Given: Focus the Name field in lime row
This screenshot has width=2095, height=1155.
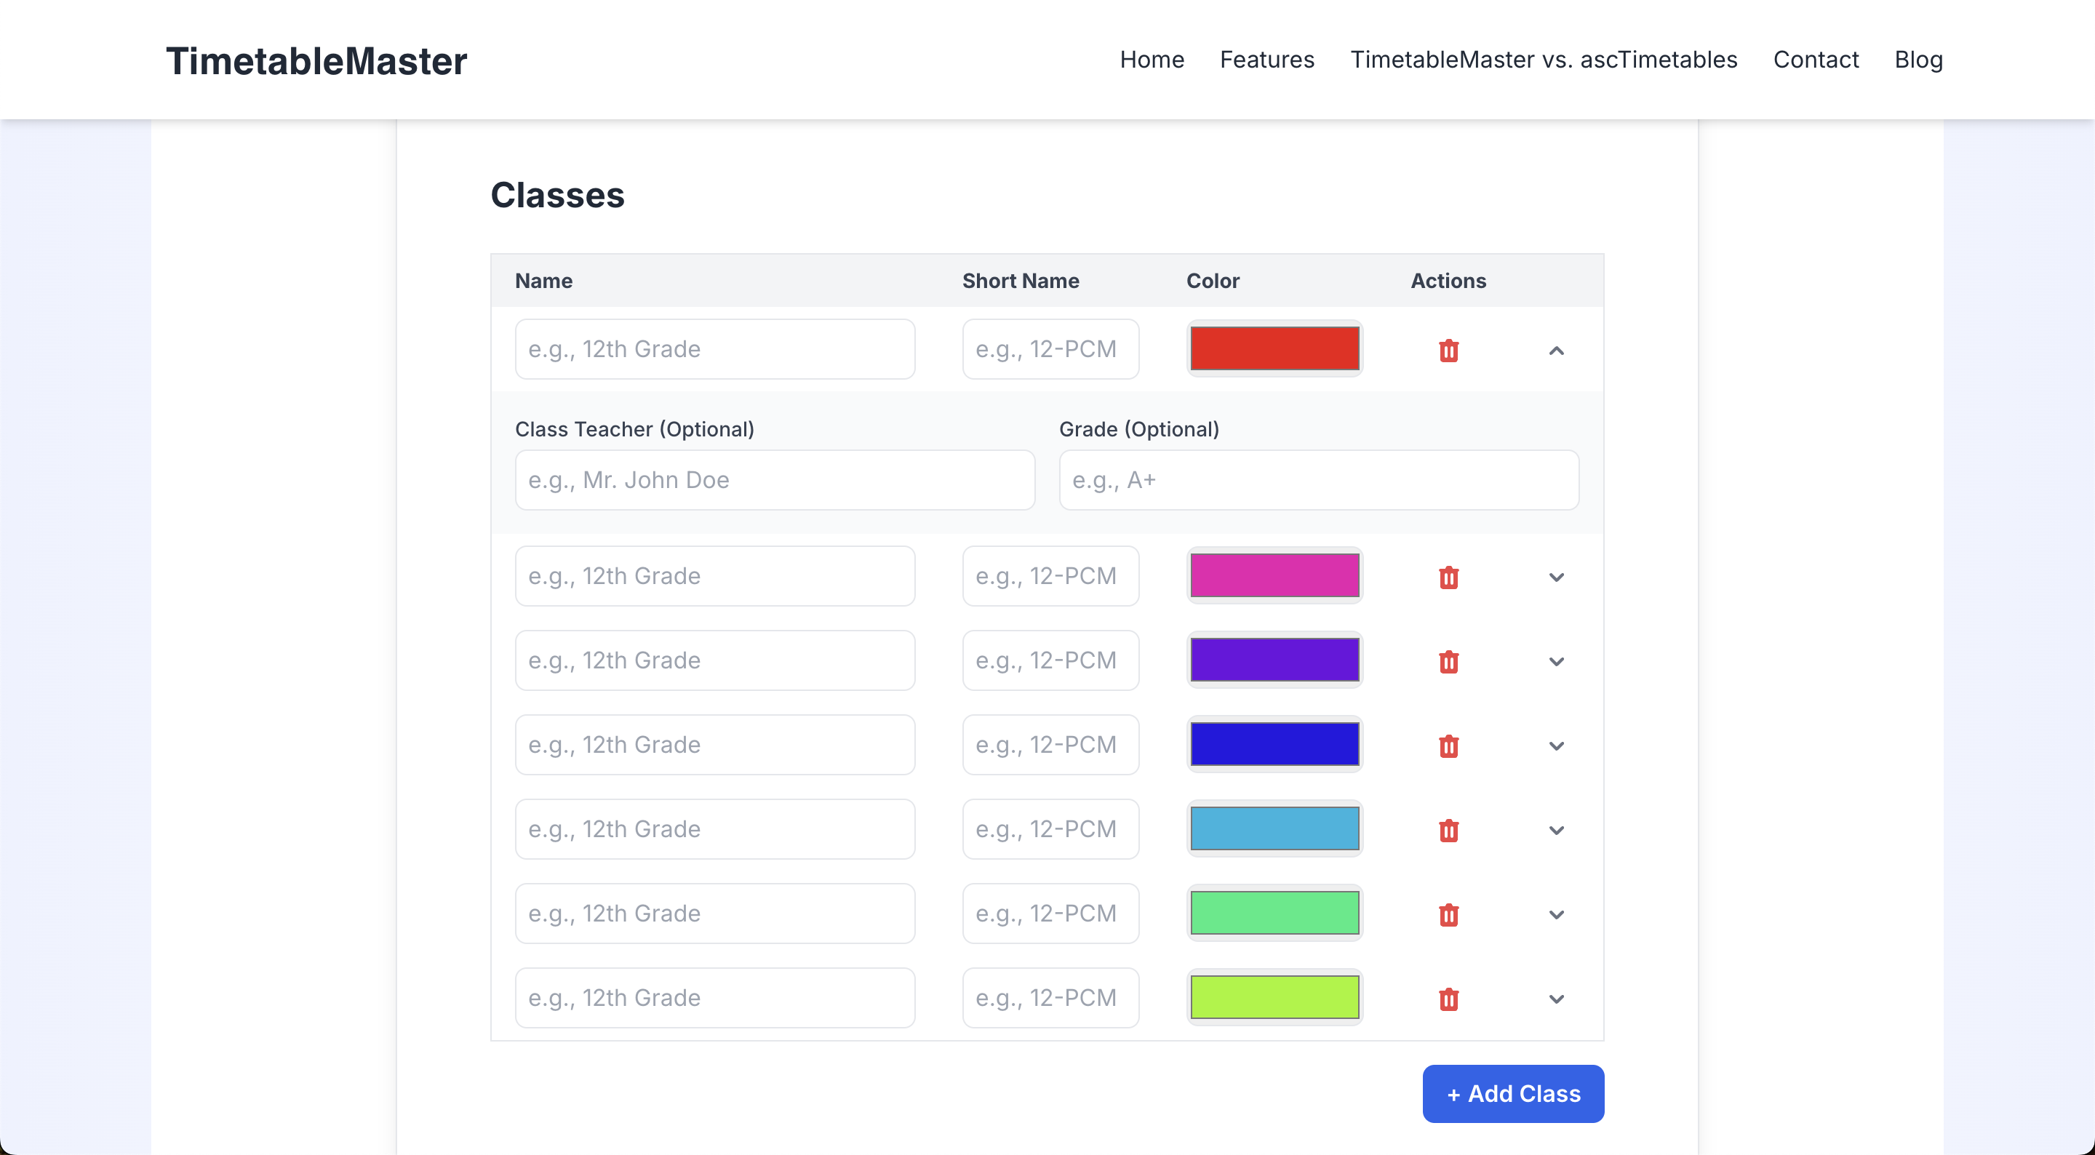Looking at the screenshot, I should (715, 998).
